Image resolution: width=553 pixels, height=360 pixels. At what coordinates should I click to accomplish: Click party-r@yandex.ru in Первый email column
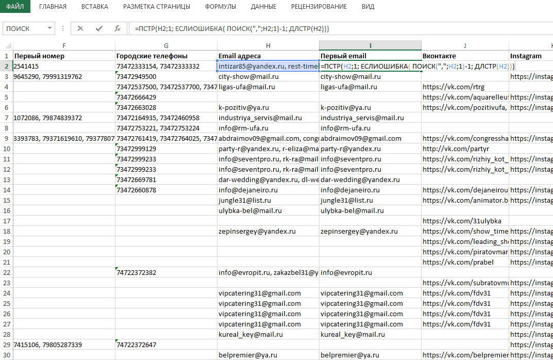(x=371, y=149)
